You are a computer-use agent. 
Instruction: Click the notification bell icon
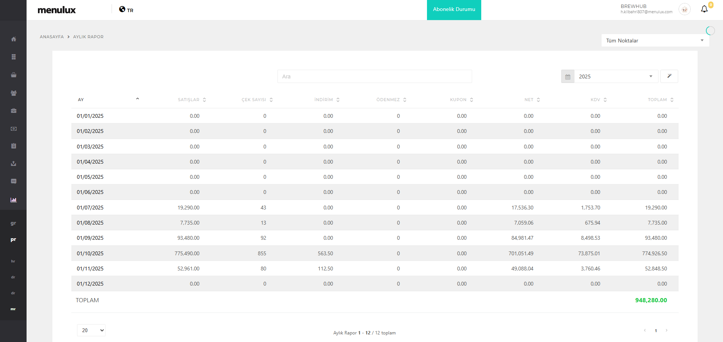704,9
